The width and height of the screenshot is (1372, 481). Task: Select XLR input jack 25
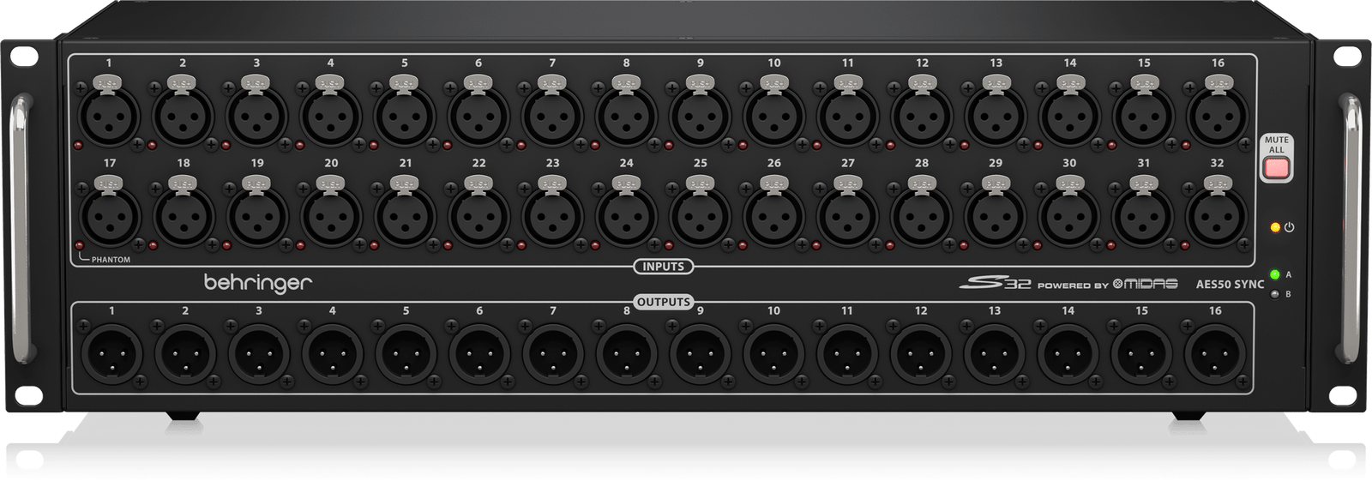[700, 216]
